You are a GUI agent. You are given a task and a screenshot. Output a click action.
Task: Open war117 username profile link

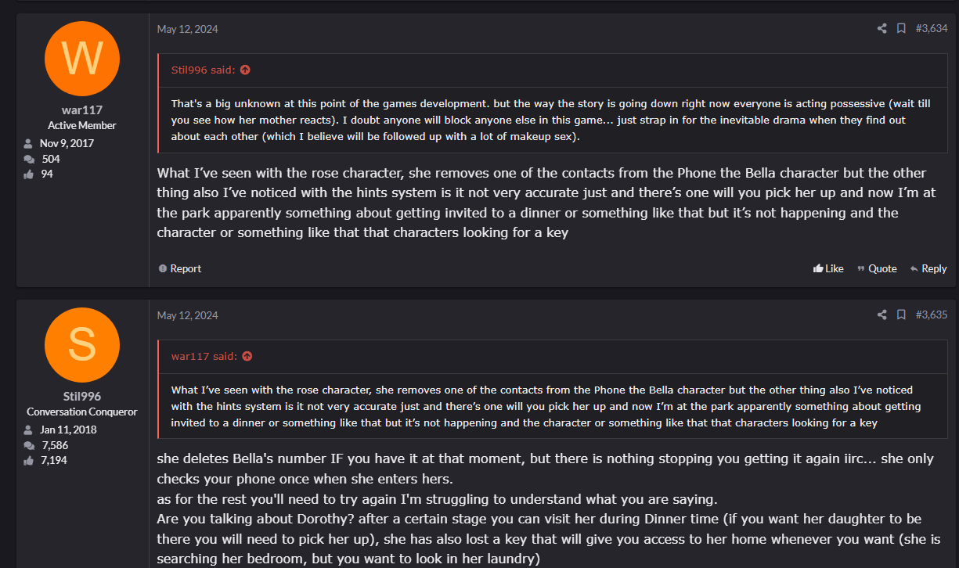click(x=82, y=110)
